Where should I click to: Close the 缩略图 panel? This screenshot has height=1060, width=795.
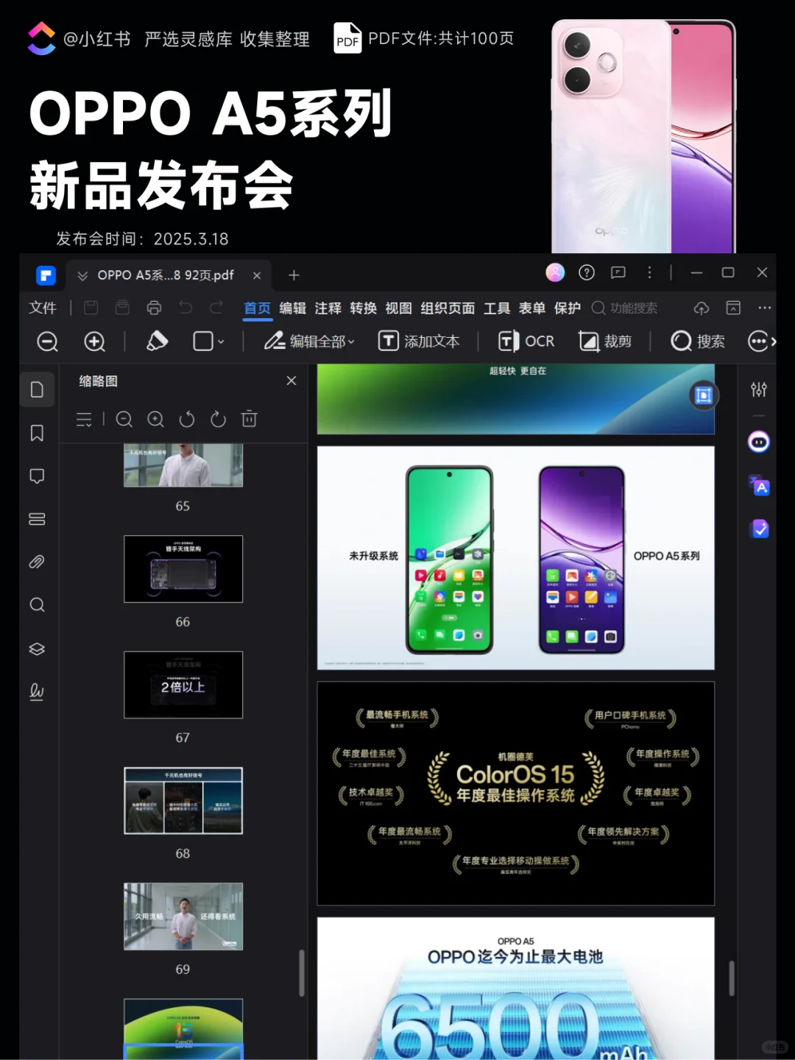(291, 381)
